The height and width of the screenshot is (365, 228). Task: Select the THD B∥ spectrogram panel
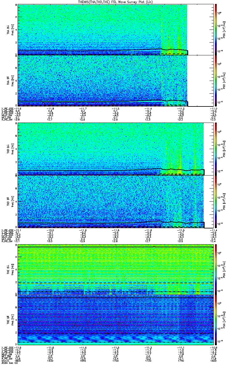[x=116, y=202]
